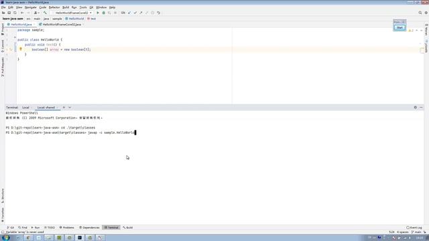Click the Git commit checkmark icon
Image resolution: width=429 pixels, height=241 pixels.
(x=135, y=13)
